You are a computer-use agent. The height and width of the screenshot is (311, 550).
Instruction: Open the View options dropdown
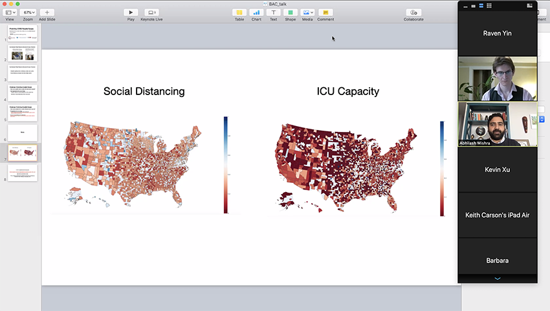click(10, 12)
